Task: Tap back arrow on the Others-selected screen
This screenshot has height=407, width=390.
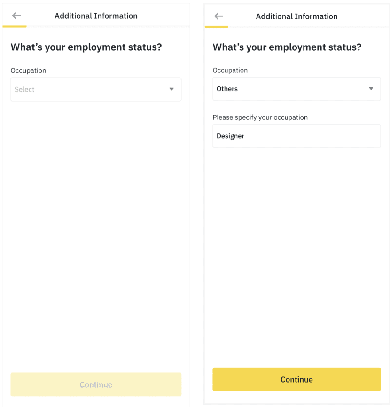Action: (x=218, y=16)
